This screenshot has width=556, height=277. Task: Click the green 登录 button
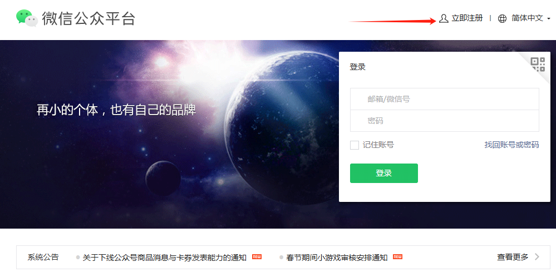coord(383,173)
